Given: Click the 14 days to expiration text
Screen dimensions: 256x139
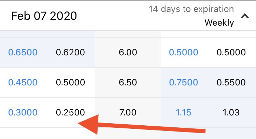Looking at the screenshot, I should coord(191,9).
